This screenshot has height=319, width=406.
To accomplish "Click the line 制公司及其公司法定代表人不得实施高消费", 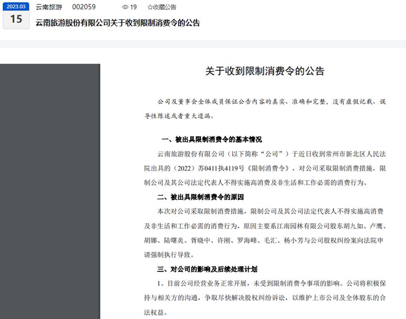I will pos(256,183).
